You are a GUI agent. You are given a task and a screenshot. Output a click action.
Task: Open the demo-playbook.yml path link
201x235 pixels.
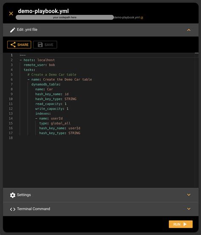(127, 17)
